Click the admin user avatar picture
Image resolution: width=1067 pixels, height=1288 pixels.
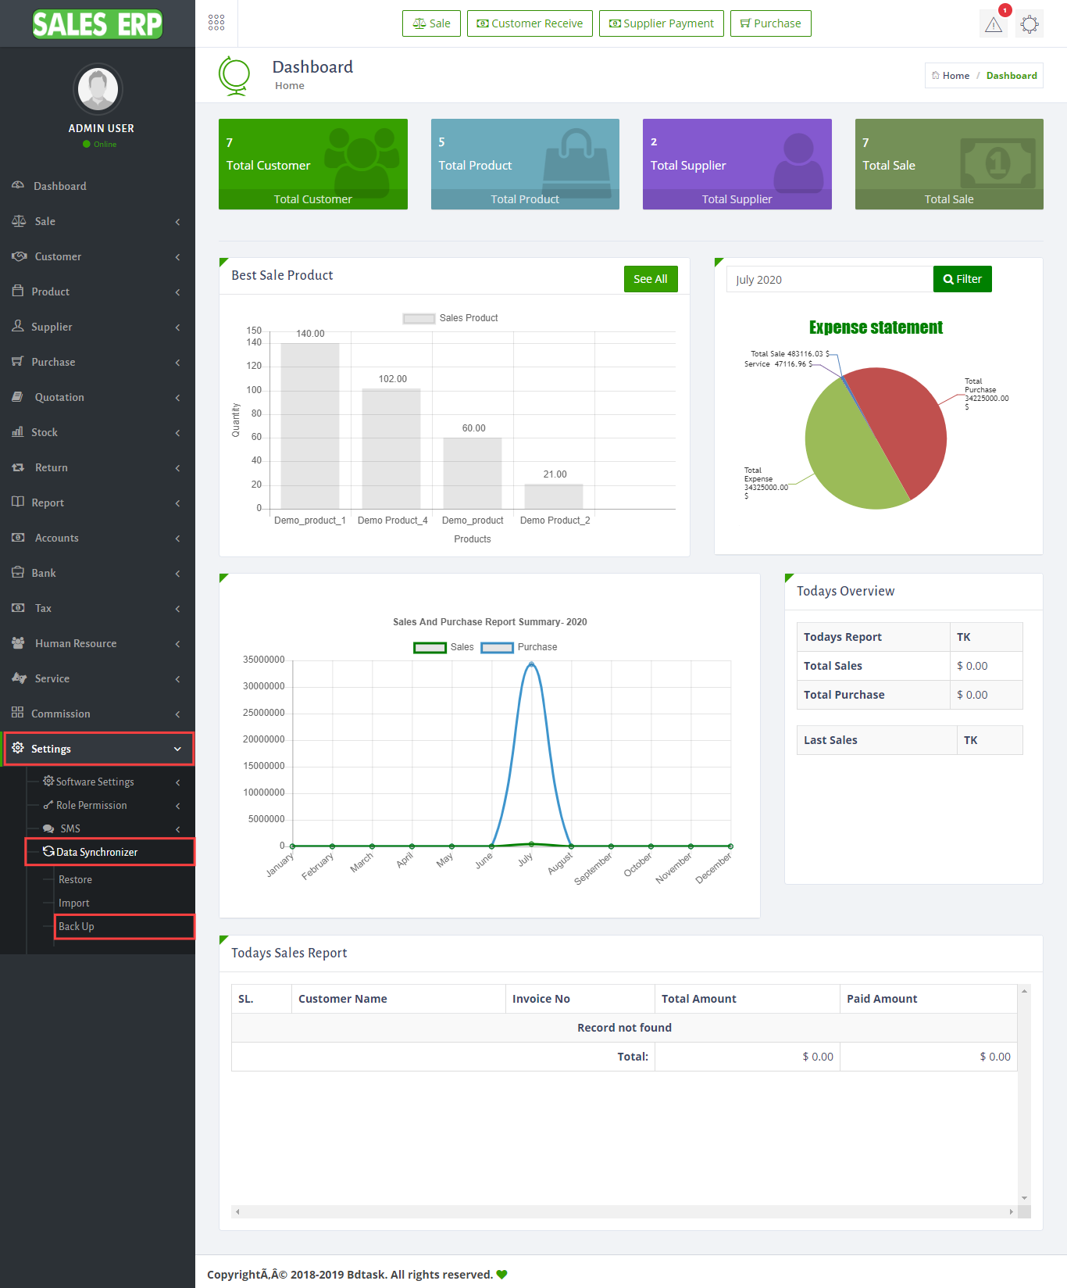pyautogui.click(x=98, y=89)
